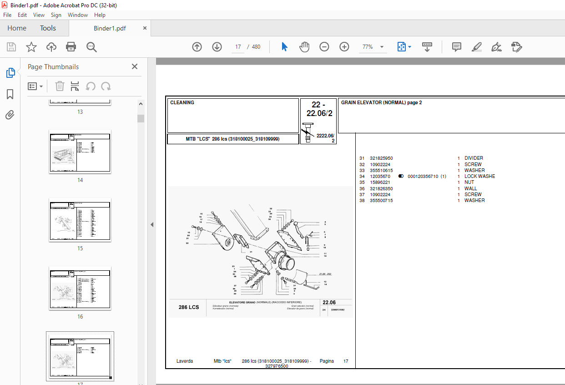Zoom in with plus icon
The height and width of the screenshot is (385, 565).
344,47
